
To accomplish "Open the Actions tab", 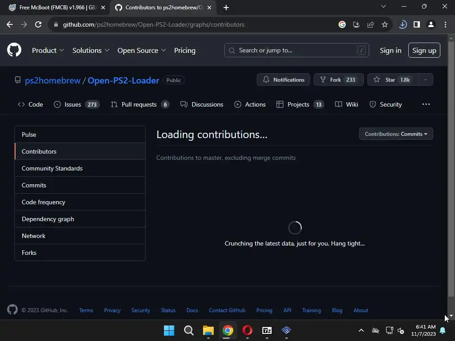I will point(250,104).
